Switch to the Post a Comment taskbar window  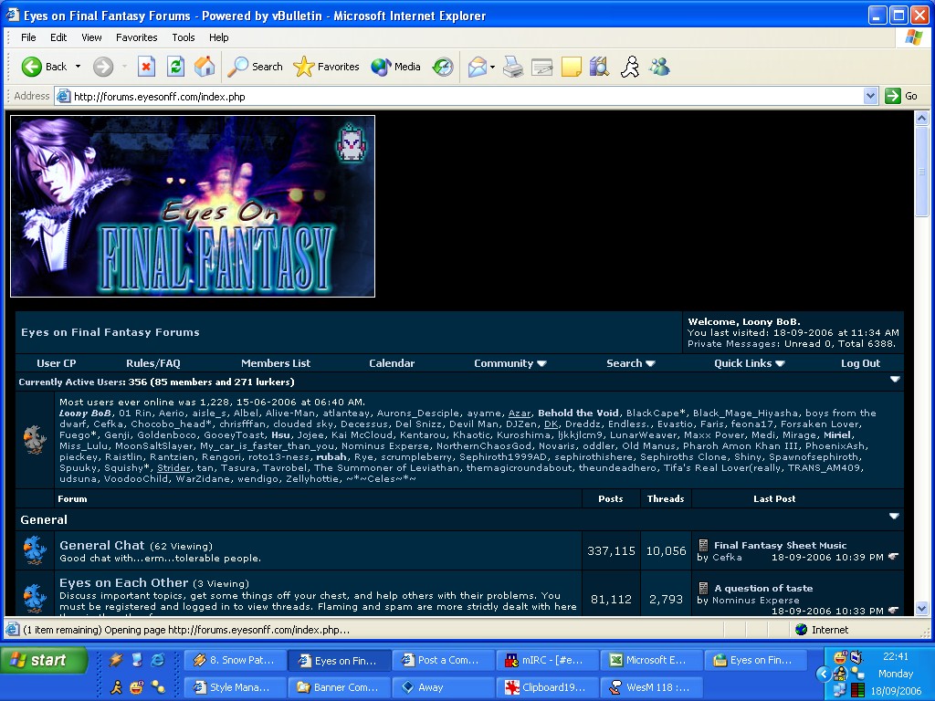pos(443,660)
